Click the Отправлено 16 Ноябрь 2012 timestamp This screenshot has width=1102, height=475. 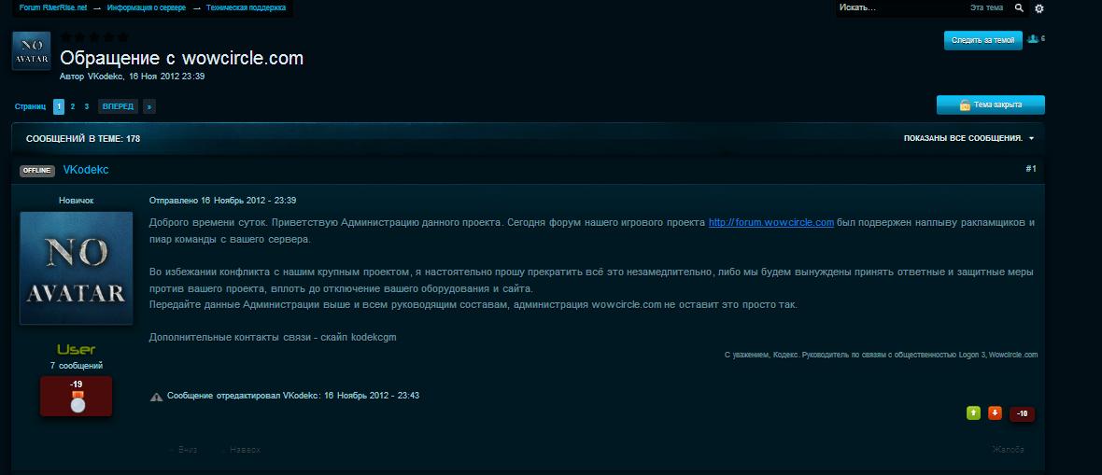223,201
